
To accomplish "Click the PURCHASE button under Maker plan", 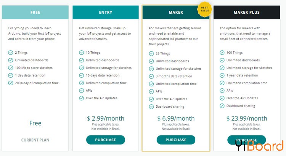I will (x=176, y=140).
